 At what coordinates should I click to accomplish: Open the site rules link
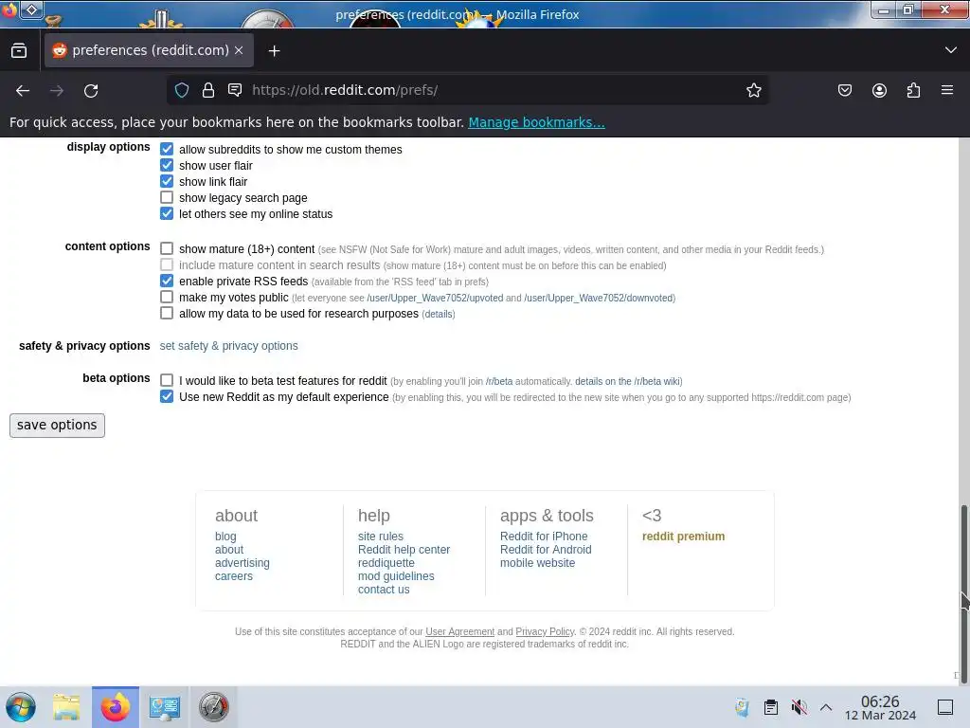pyautogui.click(x=381, y=537)
